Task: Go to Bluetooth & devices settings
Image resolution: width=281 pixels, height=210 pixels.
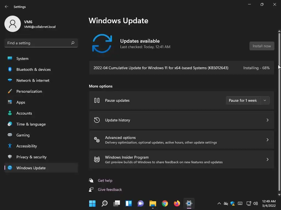Action: point(41,69)
